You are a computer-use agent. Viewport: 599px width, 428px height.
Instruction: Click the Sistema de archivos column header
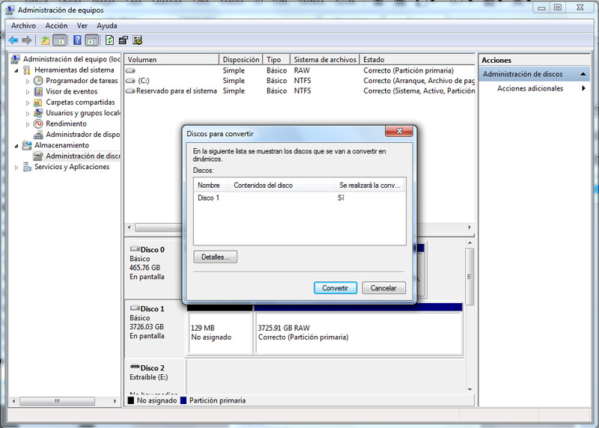324,59
